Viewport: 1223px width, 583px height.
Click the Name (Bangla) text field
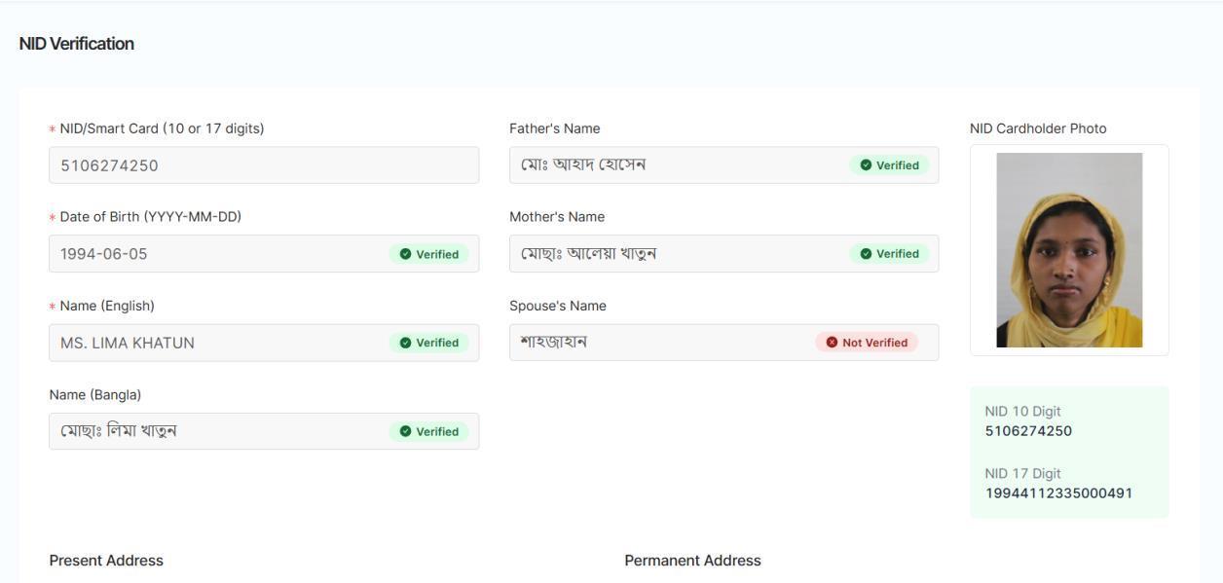(x=214, y=431)
